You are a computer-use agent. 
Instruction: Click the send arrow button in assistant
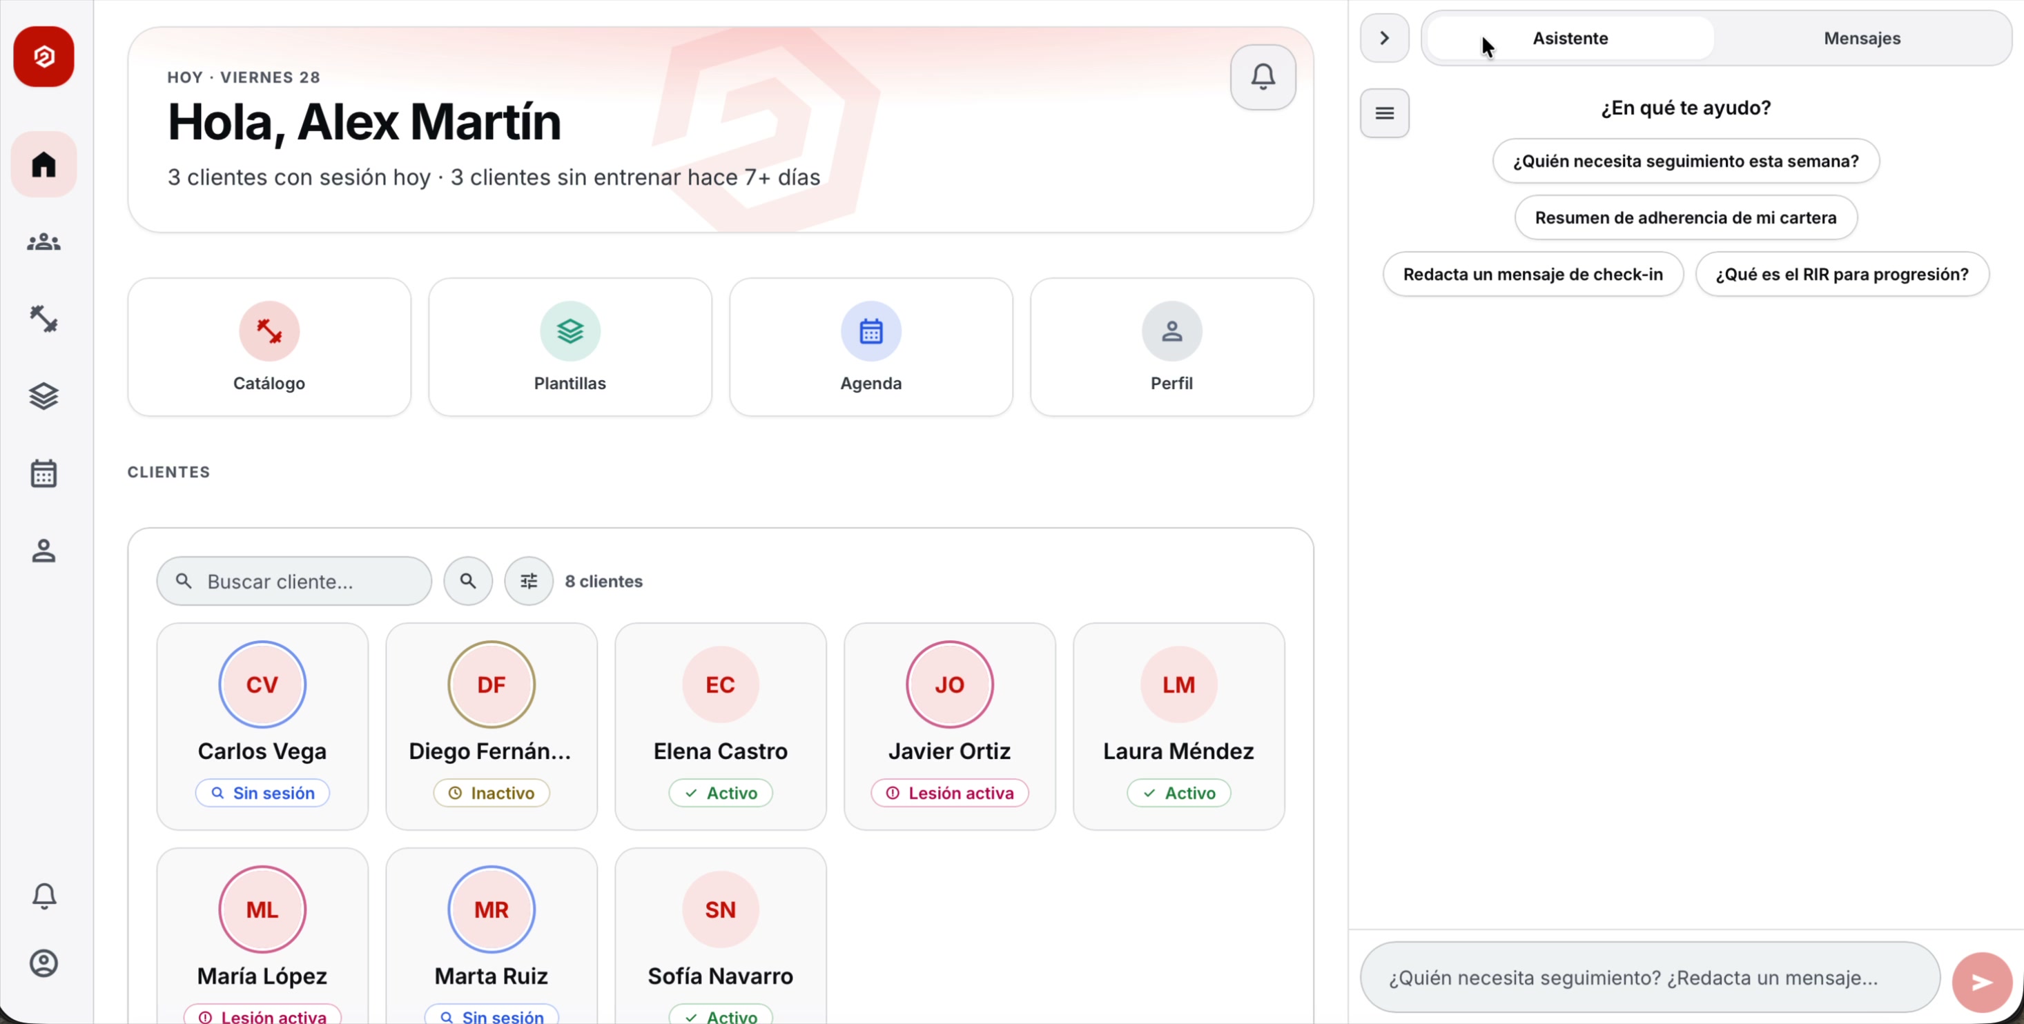click(x=1982, y=982)
